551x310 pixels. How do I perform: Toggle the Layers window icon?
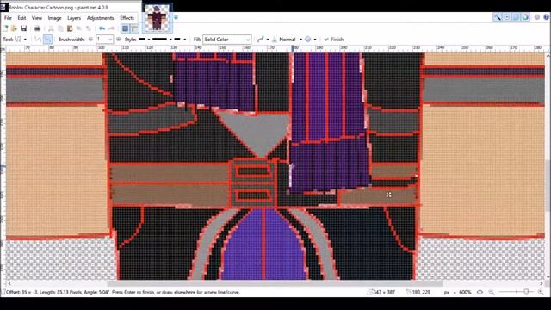click(x=516, y=17)
